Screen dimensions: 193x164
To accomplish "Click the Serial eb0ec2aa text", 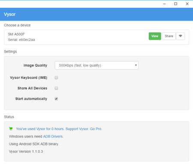I will (x=21, y=40).
